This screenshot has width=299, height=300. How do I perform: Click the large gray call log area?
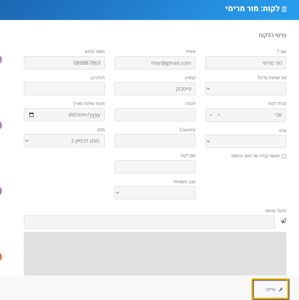tap(155, 254)
